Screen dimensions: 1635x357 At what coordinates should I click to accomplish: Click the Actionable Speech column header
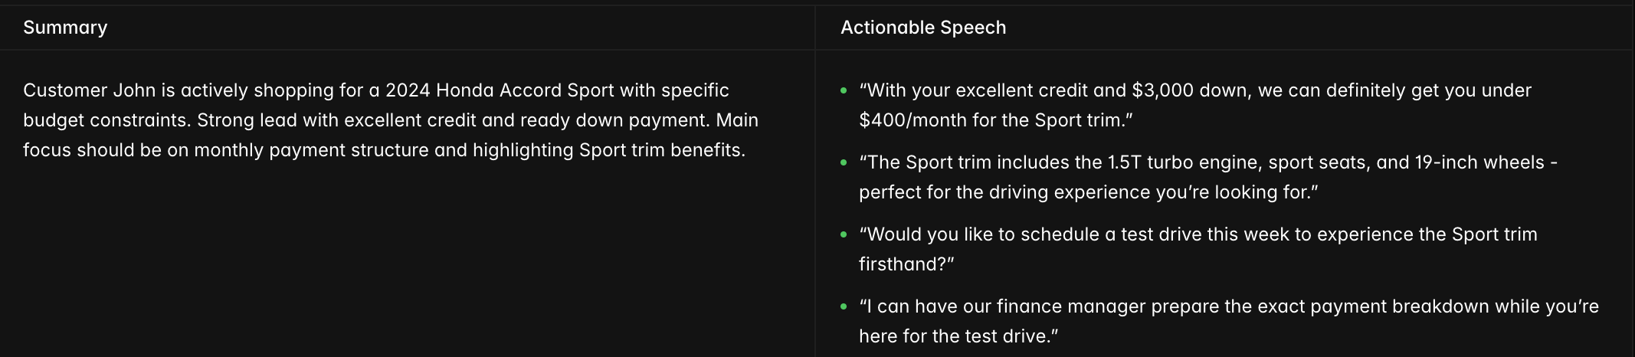922,28
